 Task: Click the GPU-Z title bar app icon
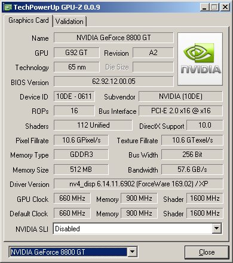click(8, 7)
